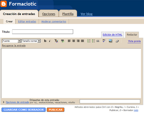Open the text color picker icon
Viewport: 144px width, 114px height.
(x=56, y=41)
